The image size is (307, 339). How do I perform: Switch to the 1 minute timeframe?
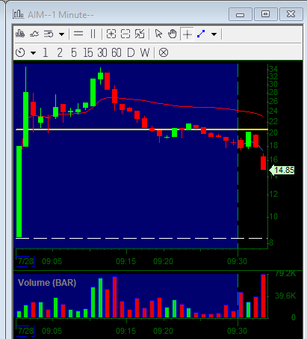[x=46, y=52]
